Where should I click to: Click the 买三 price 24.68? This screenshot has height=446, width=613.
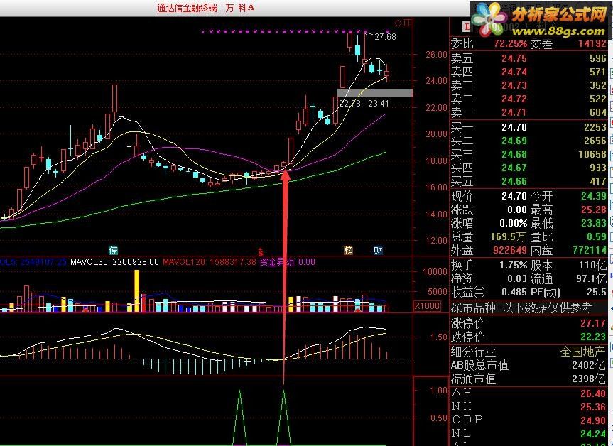[x=514, y=154]
